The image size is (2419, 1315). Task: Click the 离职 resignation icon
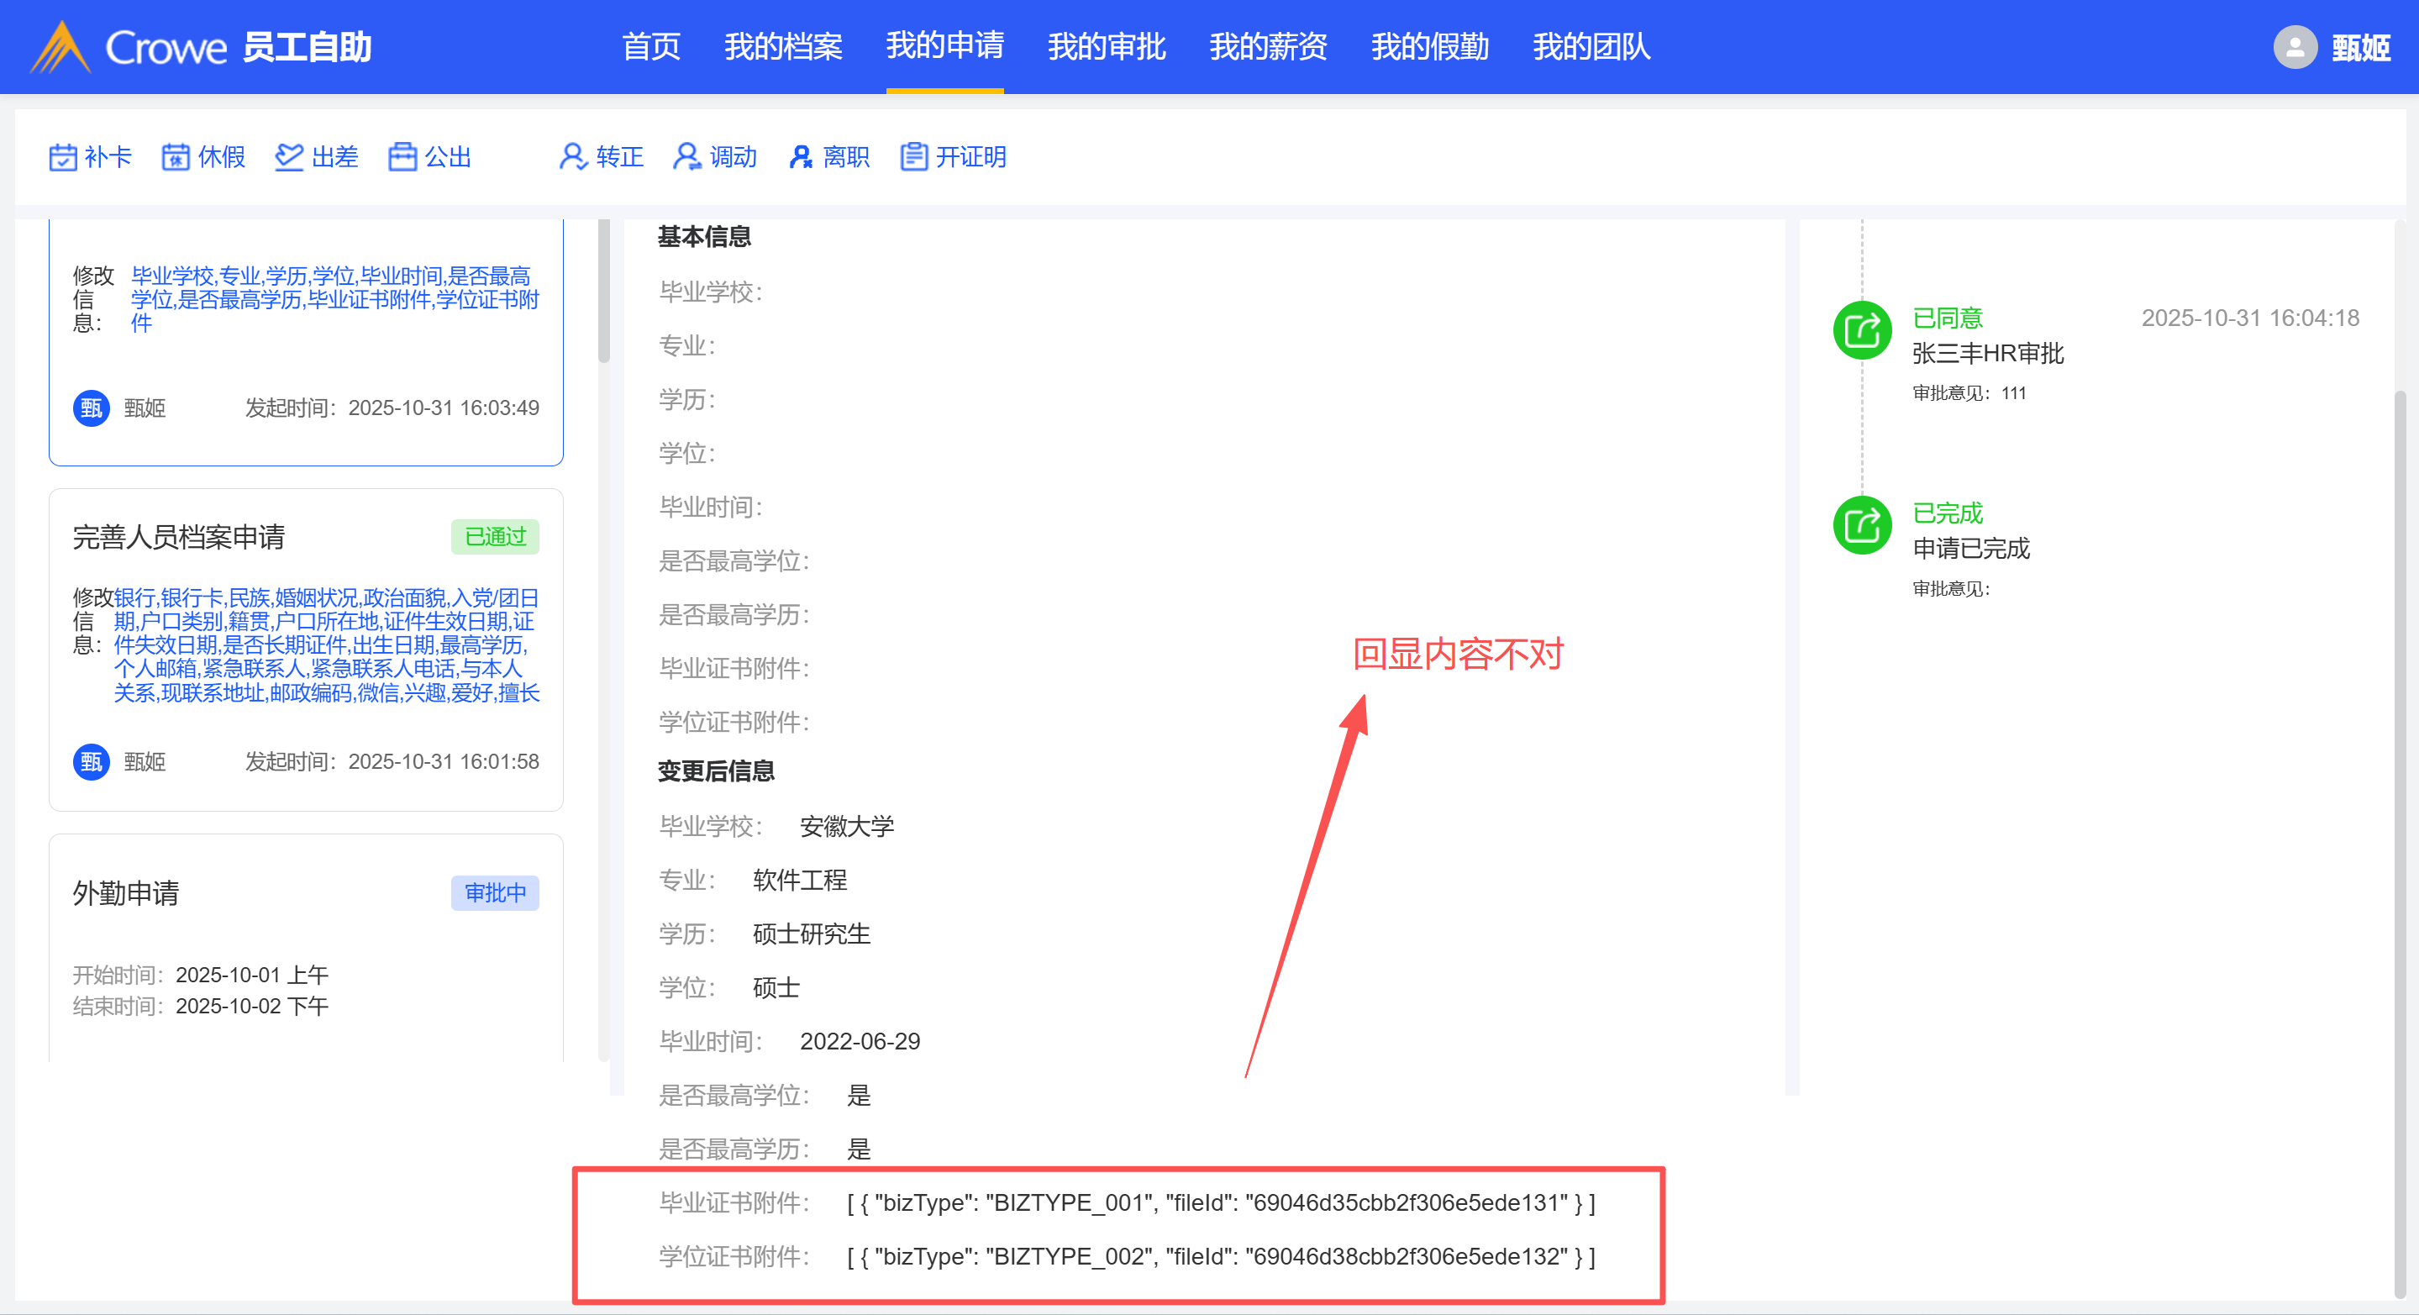point(800,157)
